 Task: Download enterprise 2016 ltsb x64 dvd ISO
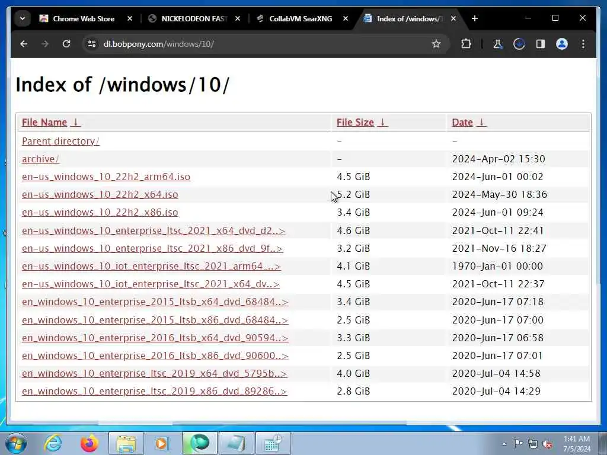coord(155,338)
